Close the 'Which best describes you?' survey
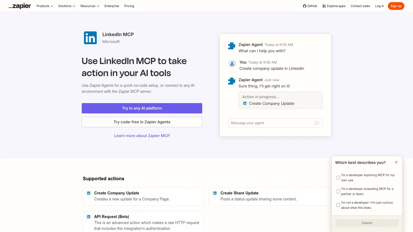 click(x=396, y=162)
